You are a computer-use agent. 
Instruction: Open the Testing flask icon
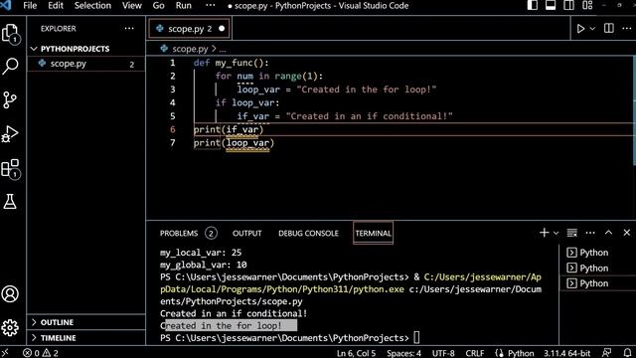pos(11,201)
